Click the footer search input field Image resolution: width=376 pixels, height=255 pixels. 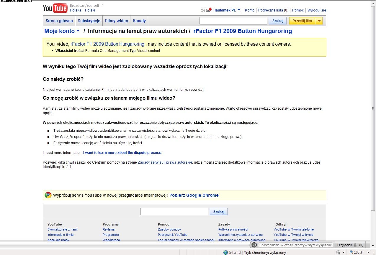174,212
